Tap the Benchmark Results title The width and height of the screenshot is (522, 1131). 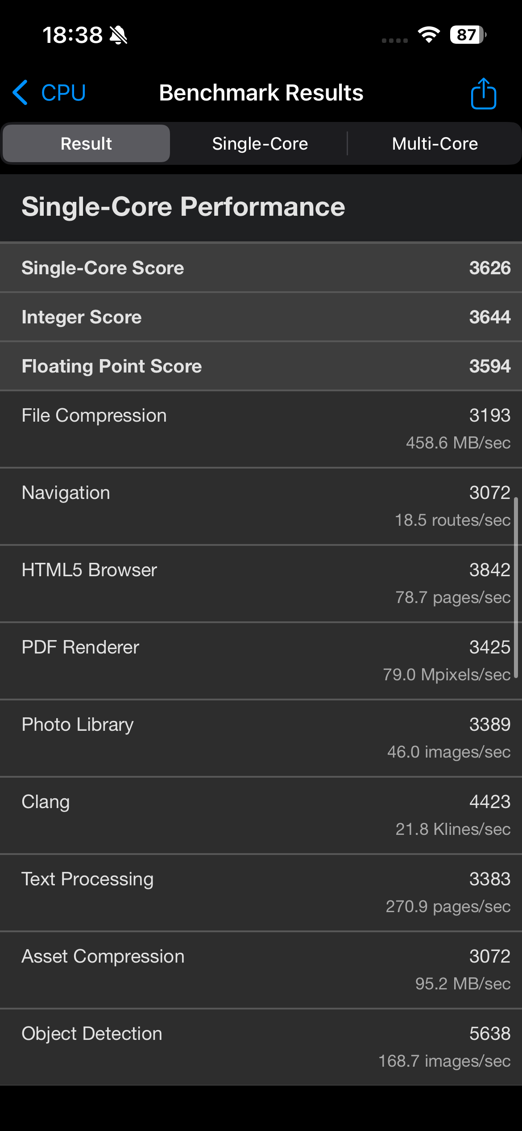[x=261, y=93]
